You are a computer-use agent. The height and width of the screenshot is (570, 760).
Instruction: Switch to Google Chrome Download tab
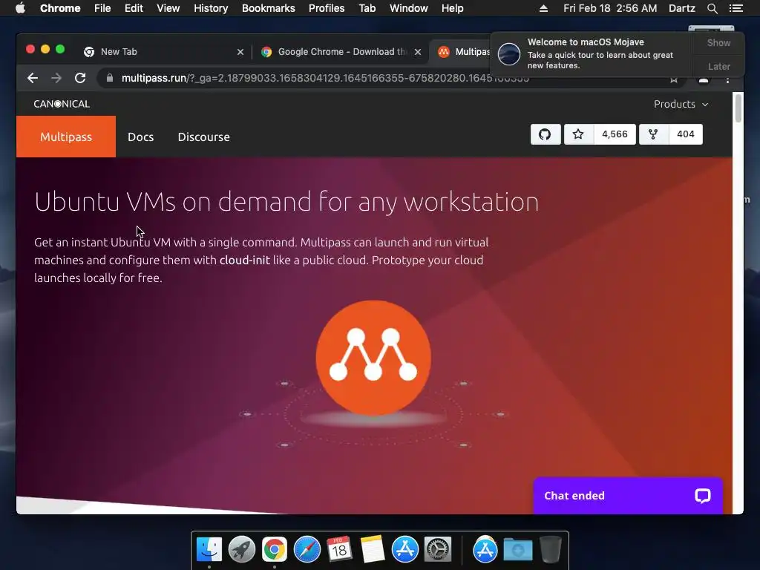click(339, 52)
